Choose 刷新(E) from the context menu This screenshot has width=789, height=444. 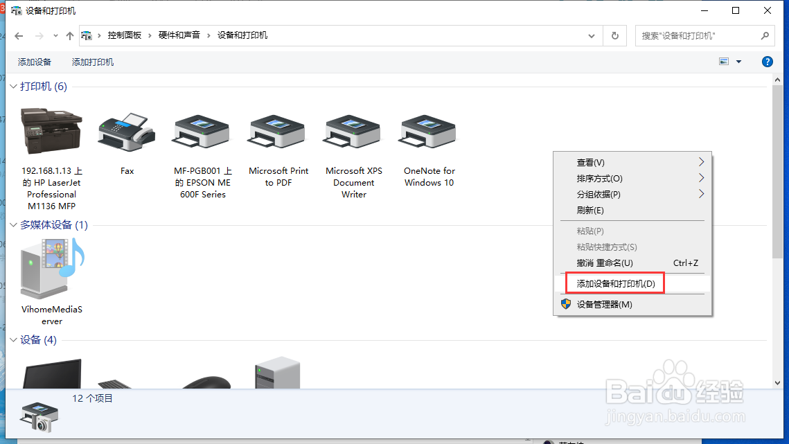click(632, 210)
